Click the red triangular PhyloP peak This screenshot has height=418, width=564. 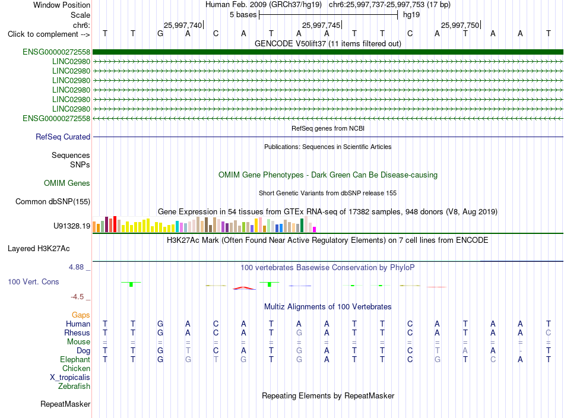(244, 288)
